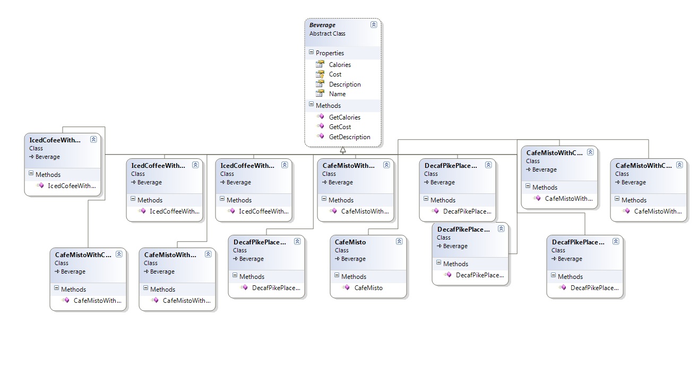Collapse the CafeMisto class box

coord(399,242)
